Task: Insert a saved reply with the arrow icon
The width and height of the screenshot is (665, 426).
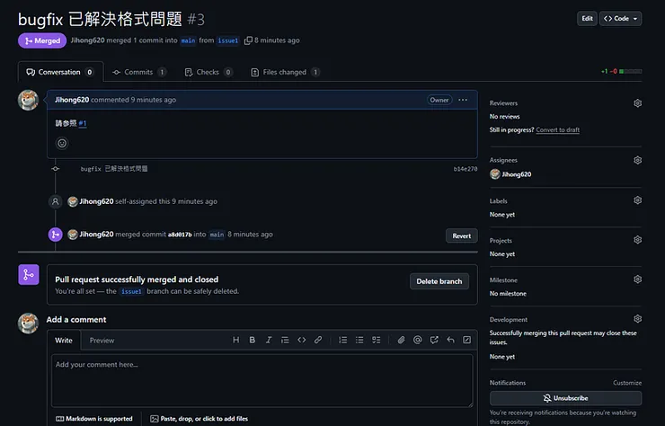Action: 450,340
